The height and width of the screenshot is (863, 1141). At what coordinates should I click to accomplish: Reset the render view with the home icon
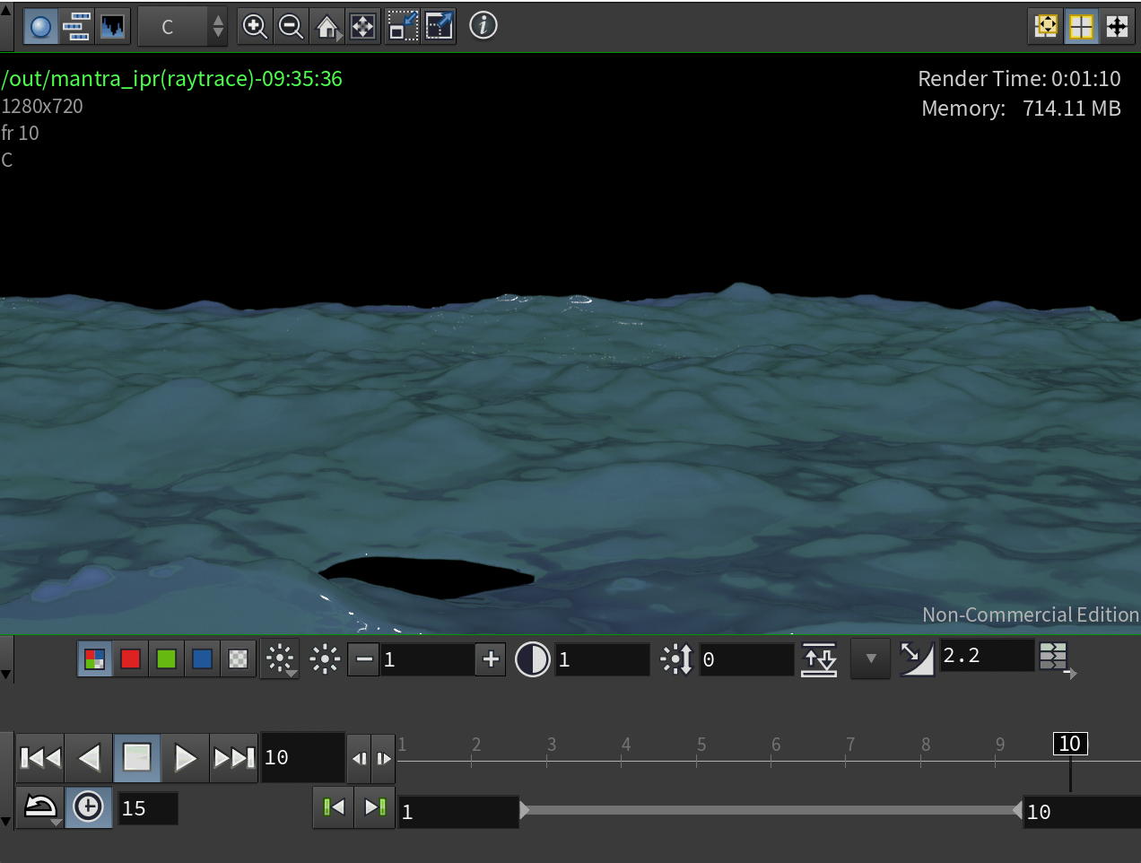[x=327, y=26]
